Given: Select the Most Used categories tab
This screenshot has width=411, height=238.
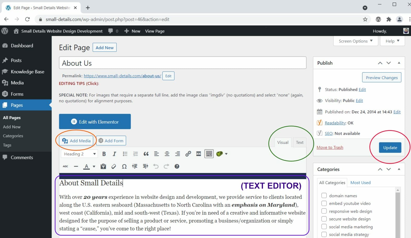Looking at the screenshot, I should [x=360, y=183].
